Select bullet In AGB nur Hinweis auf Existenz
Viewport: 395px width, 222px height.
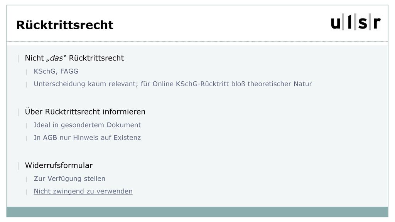click(87, 138)
